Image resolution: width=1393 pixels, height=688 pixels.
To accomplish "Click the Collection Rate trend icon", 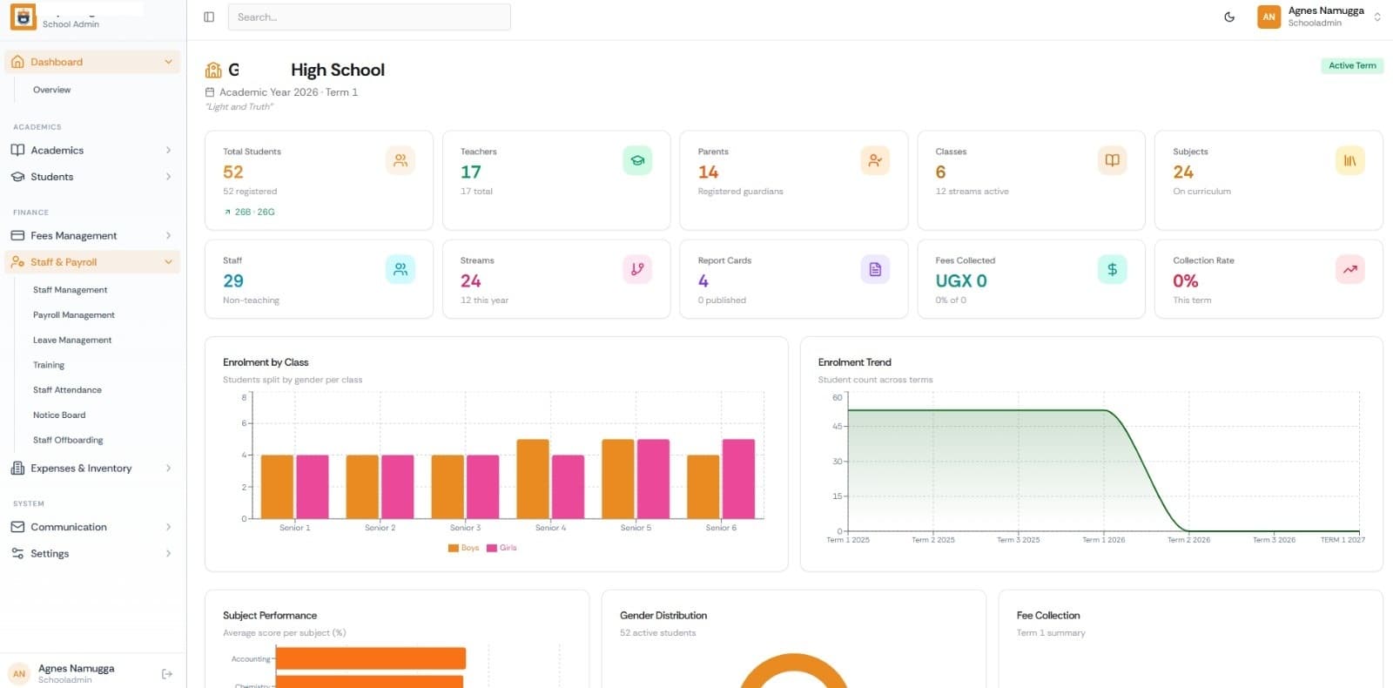I will click(1349, 270).
